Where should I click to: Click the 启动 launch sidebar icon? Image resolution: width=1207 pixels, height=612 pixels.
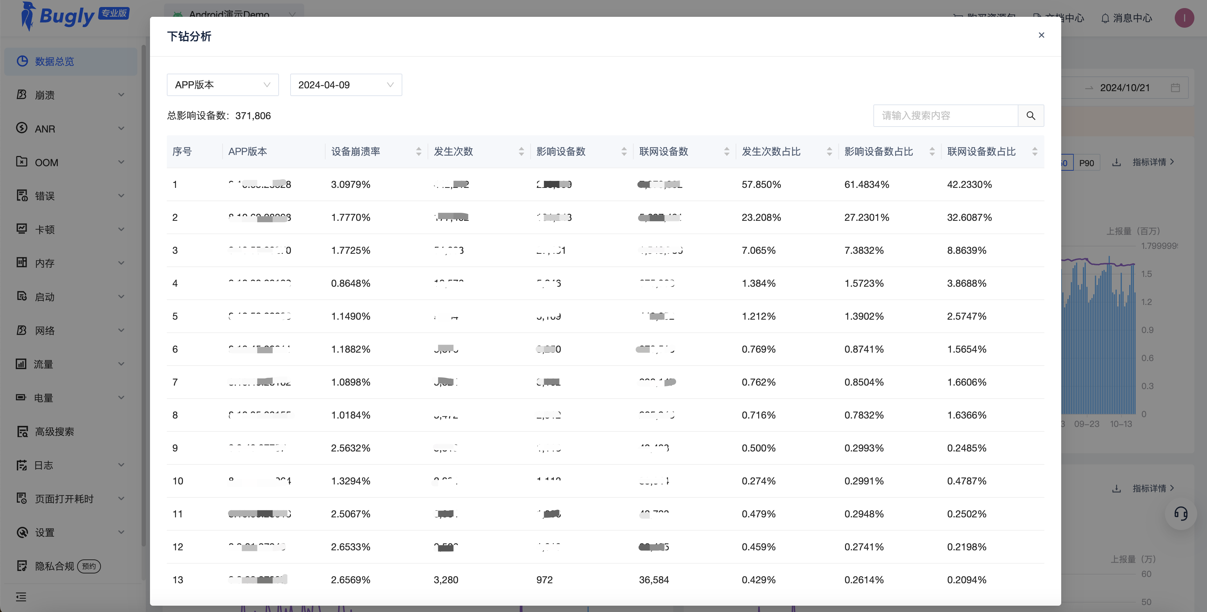22,296
